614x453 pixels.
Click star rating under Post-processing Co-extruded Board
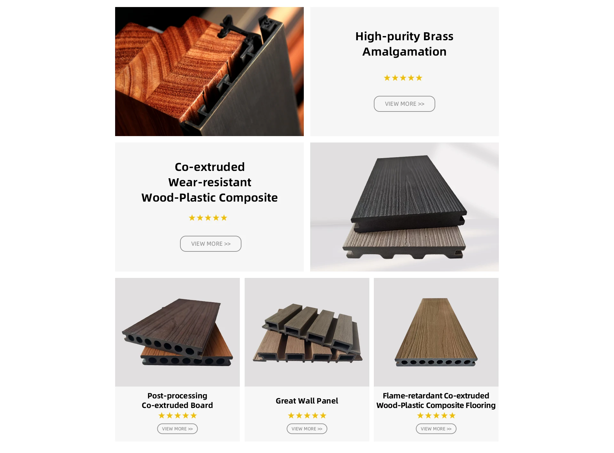(x=177, y=415)
